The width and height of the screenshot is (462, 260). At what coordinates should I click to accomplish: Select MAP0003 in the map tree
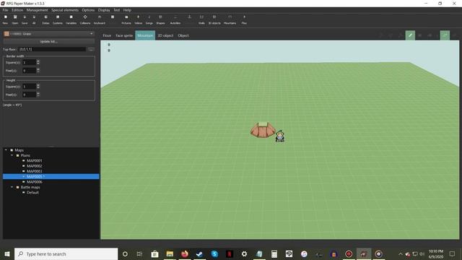[34, 171]
